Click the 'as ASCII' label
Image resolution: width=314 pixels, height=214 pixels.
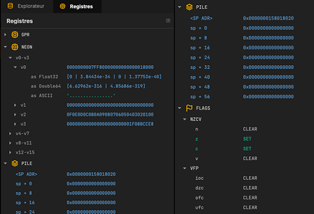tap(41, 96)
